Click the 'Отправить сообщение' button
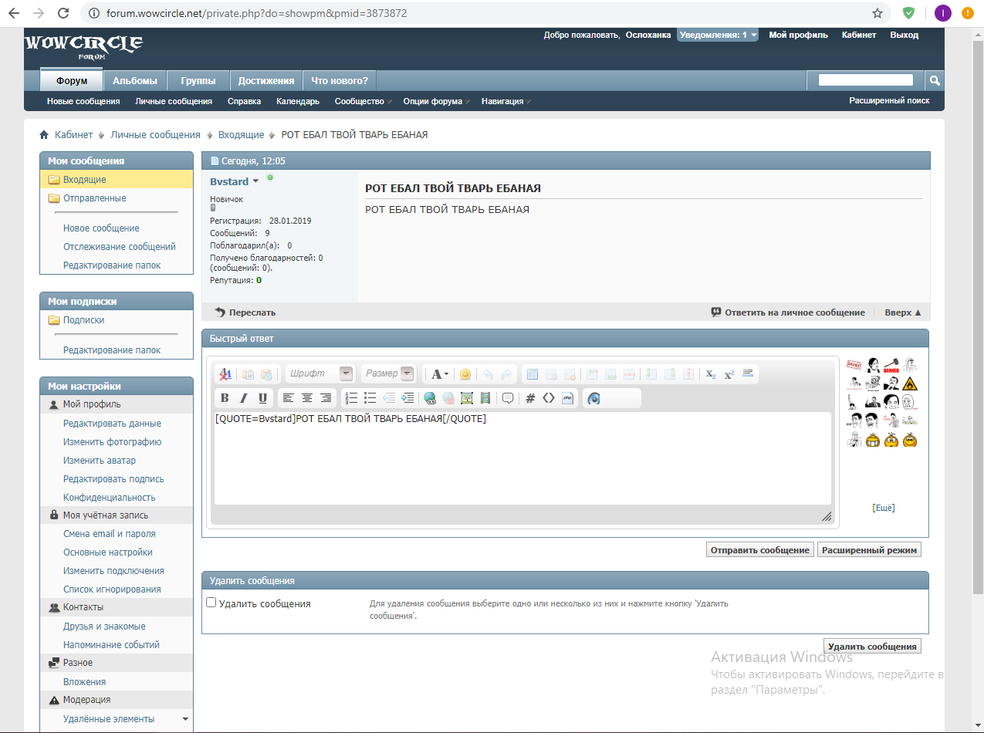Screen dimensions: 984x733 [x=759, y=550]
